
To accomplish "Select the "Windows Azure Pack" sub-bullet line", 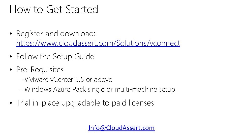I will click(100, 89).
